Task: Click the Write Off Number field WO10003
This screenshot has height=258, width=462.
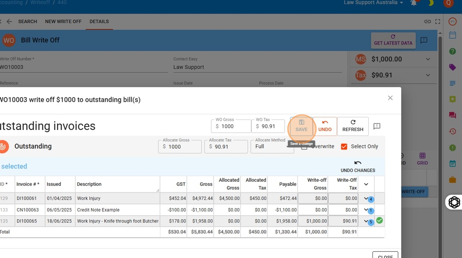Action: (x=84, y=67)
